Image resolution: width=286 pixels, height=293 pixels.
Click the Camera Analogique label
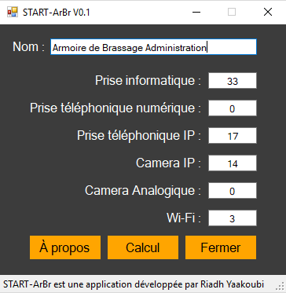[x=143, y=191]
